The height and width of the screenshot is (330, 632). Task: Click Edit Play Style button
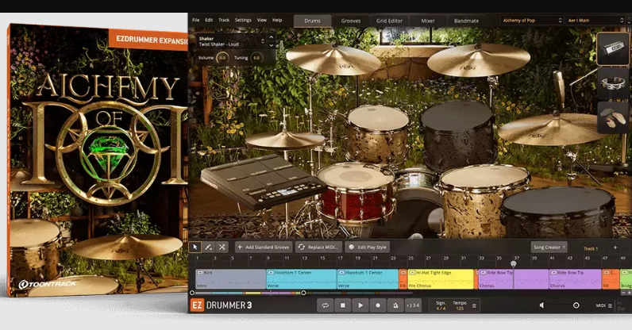pos(368,247)
